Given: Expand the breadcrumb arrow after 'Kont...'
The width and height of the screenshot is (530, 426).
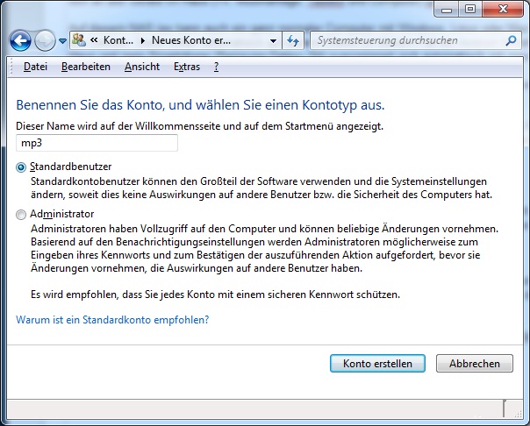Looking at the screenshot, I should click(143, 40).
